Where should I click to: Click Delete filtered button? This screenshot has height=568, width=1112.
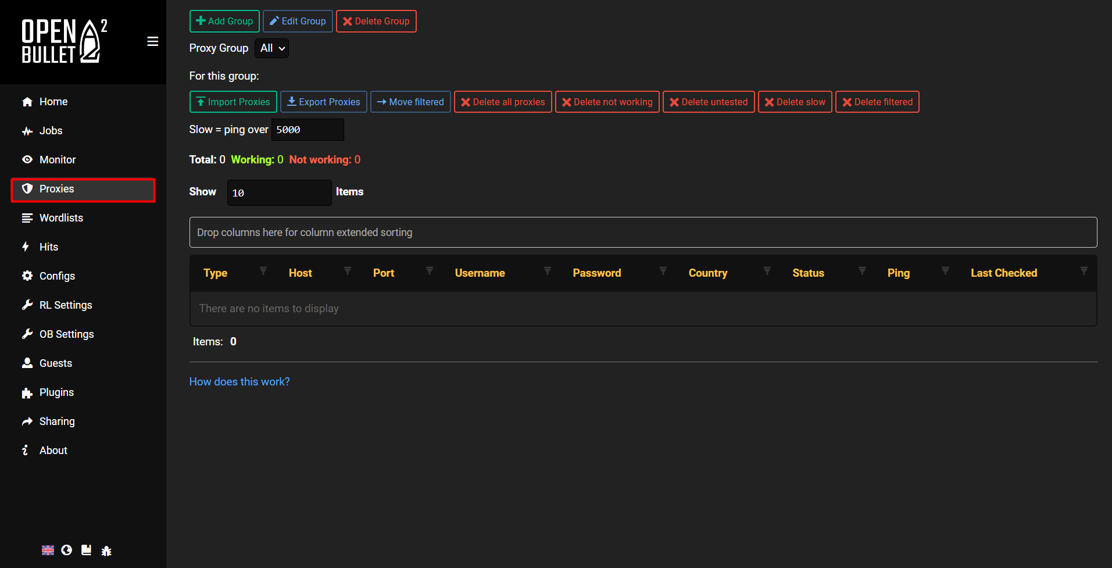pyautogui.click(x=877, y=102)
